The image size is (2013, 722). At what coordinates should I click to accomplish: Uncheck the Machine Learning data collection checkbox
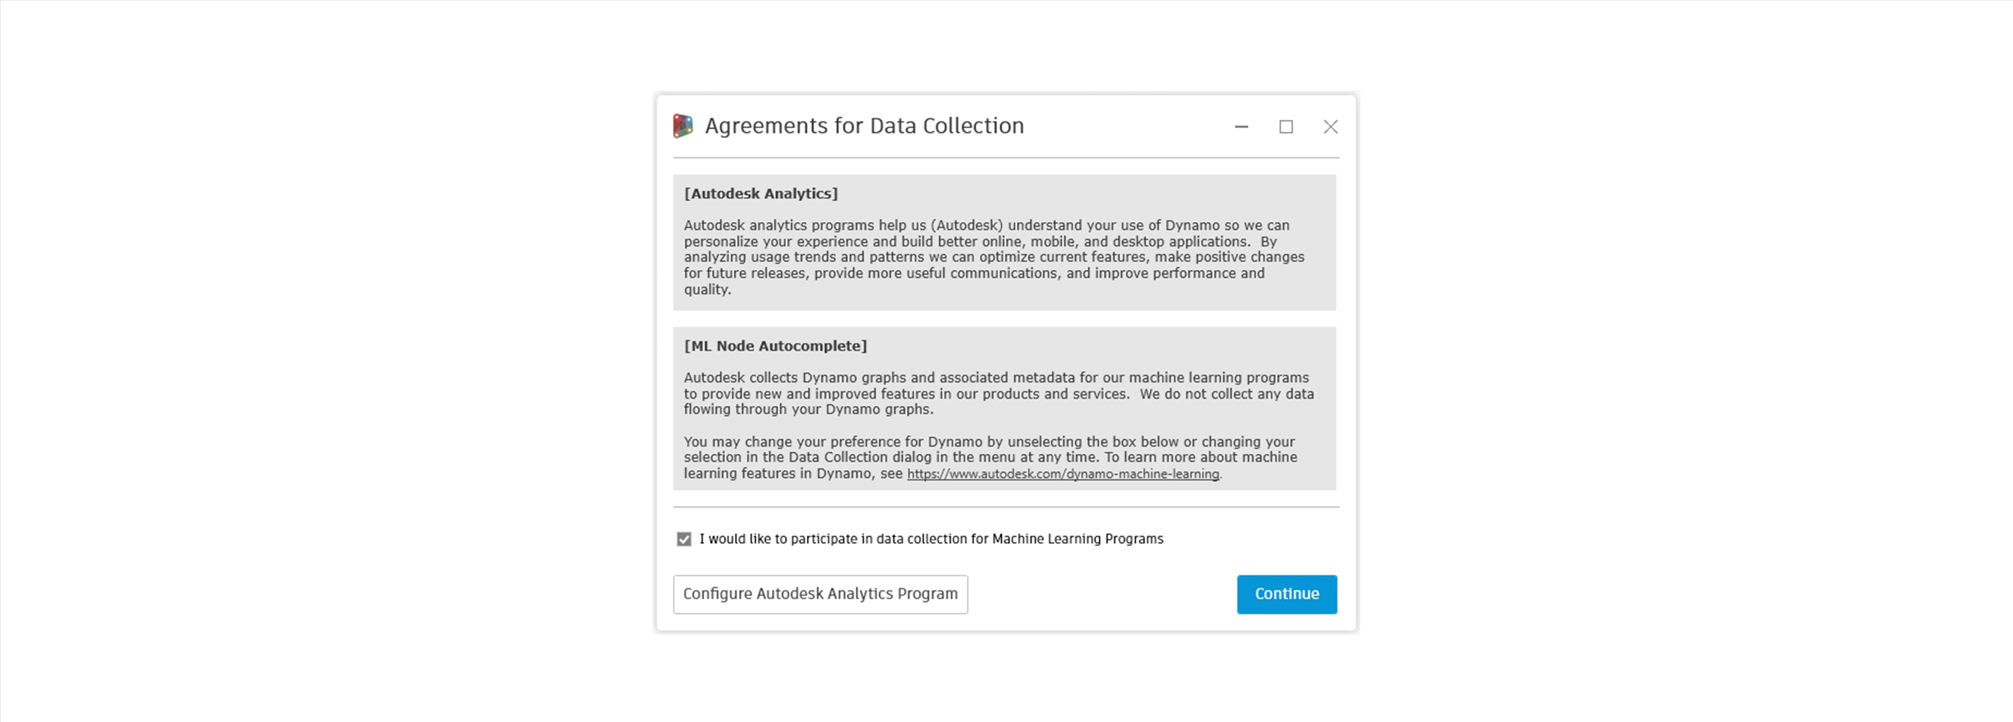(684, 539)
